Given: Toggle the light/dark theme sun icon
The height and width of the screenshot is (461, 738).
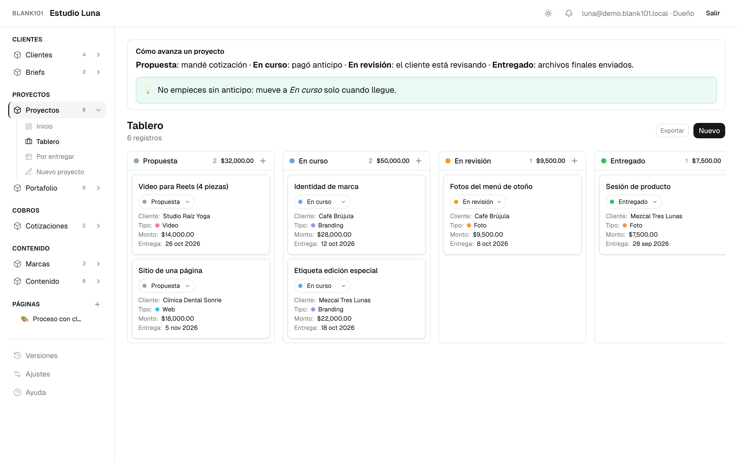Looking at the screenshot, I should click(x=548, y=13).
